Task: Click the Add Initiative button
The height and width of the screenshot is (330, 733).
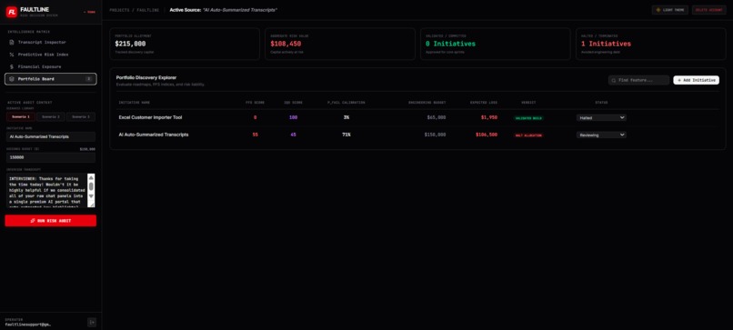Action: pos(696,80)
